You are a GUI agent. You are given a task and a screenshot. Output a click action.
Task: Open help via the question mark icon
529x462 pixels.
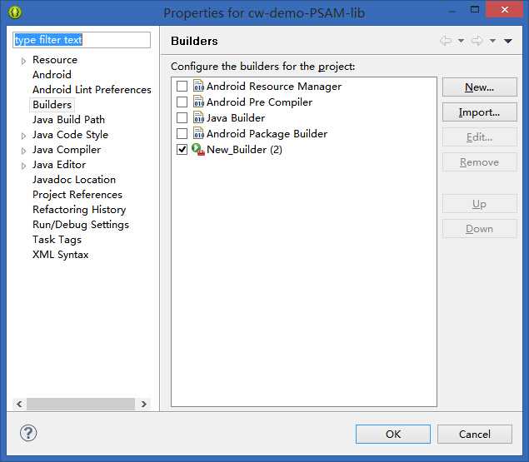point(28,433)
